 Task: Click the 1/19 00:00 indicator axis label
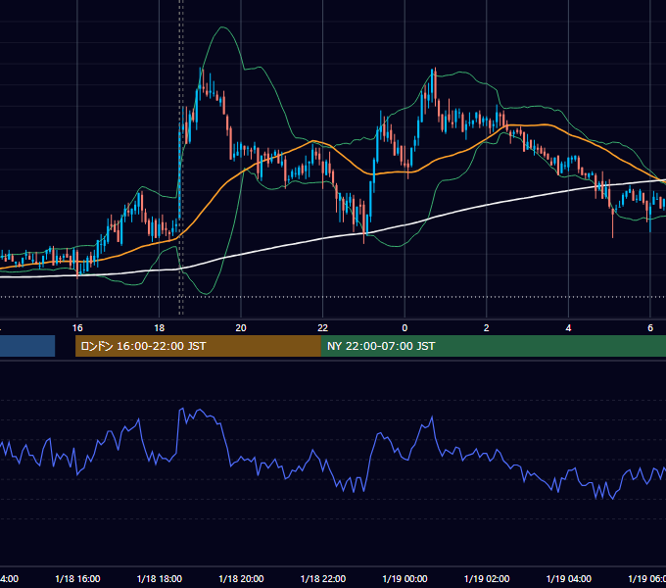404,579
